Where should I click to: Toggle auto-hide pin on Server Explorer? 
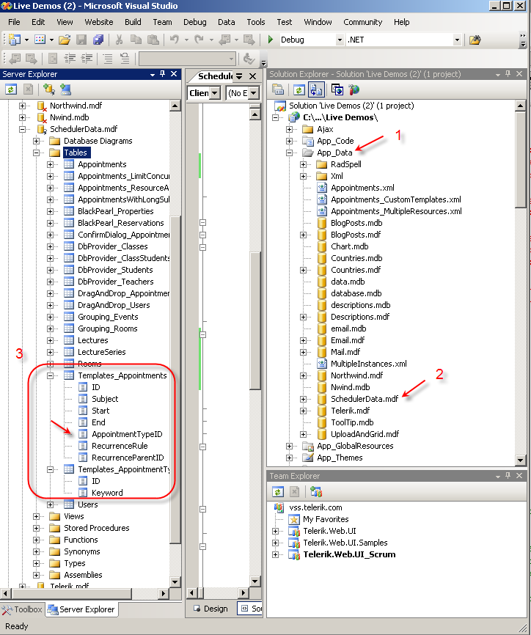point(162,74)
